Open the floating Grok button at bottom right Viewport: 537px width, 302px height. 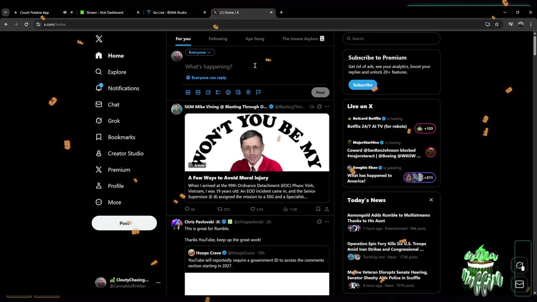pyautogui.click(x=520, y=266)
